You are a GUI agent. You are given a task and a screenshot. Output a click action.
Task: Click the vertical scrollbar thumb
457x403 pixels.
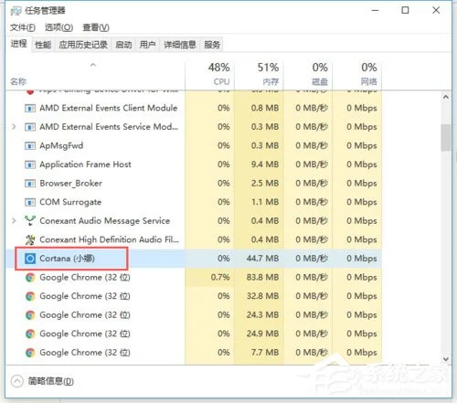(446, 137)
